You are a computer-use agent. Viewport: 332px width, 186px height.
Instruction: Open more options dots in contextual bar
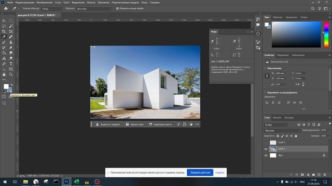click(197, 125)
